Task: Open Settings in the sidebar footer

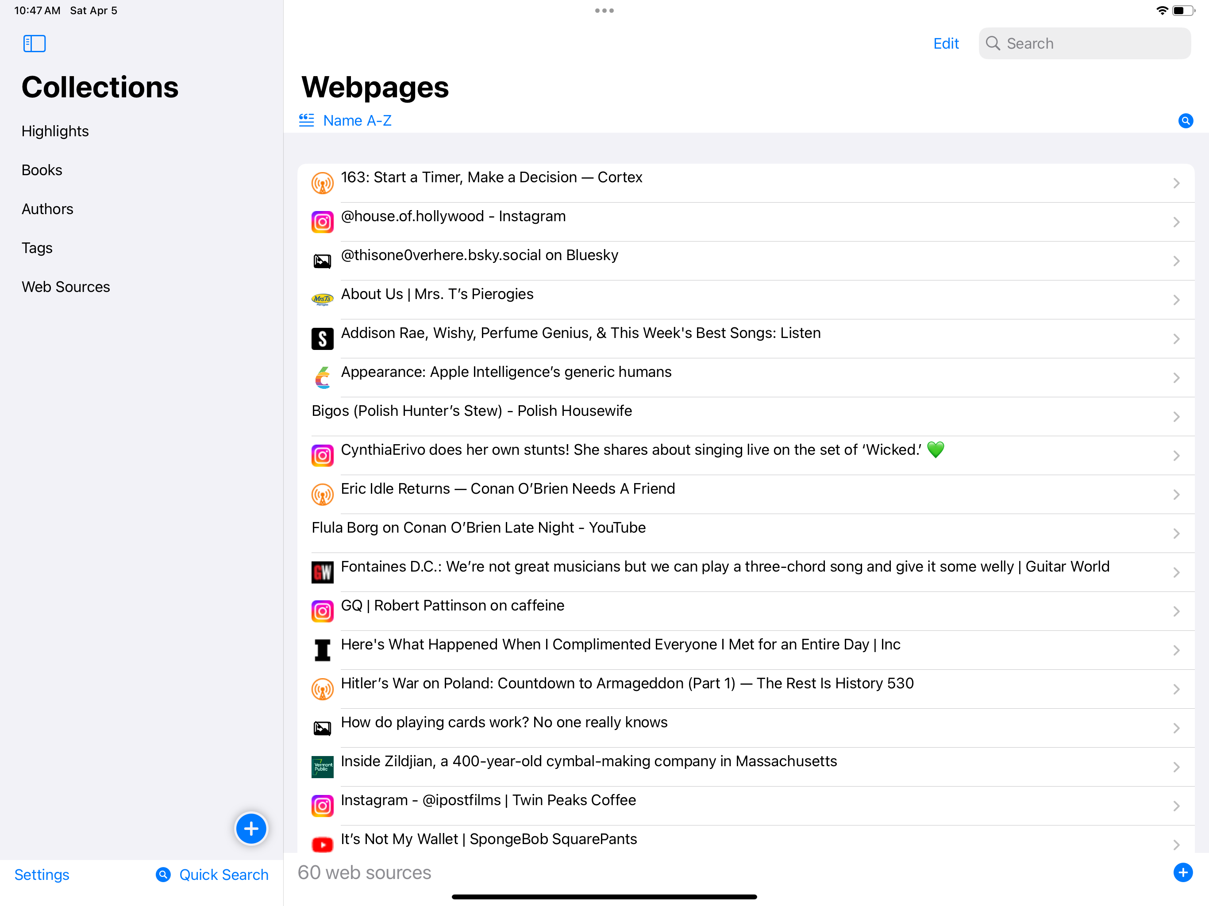Action: 42,875
